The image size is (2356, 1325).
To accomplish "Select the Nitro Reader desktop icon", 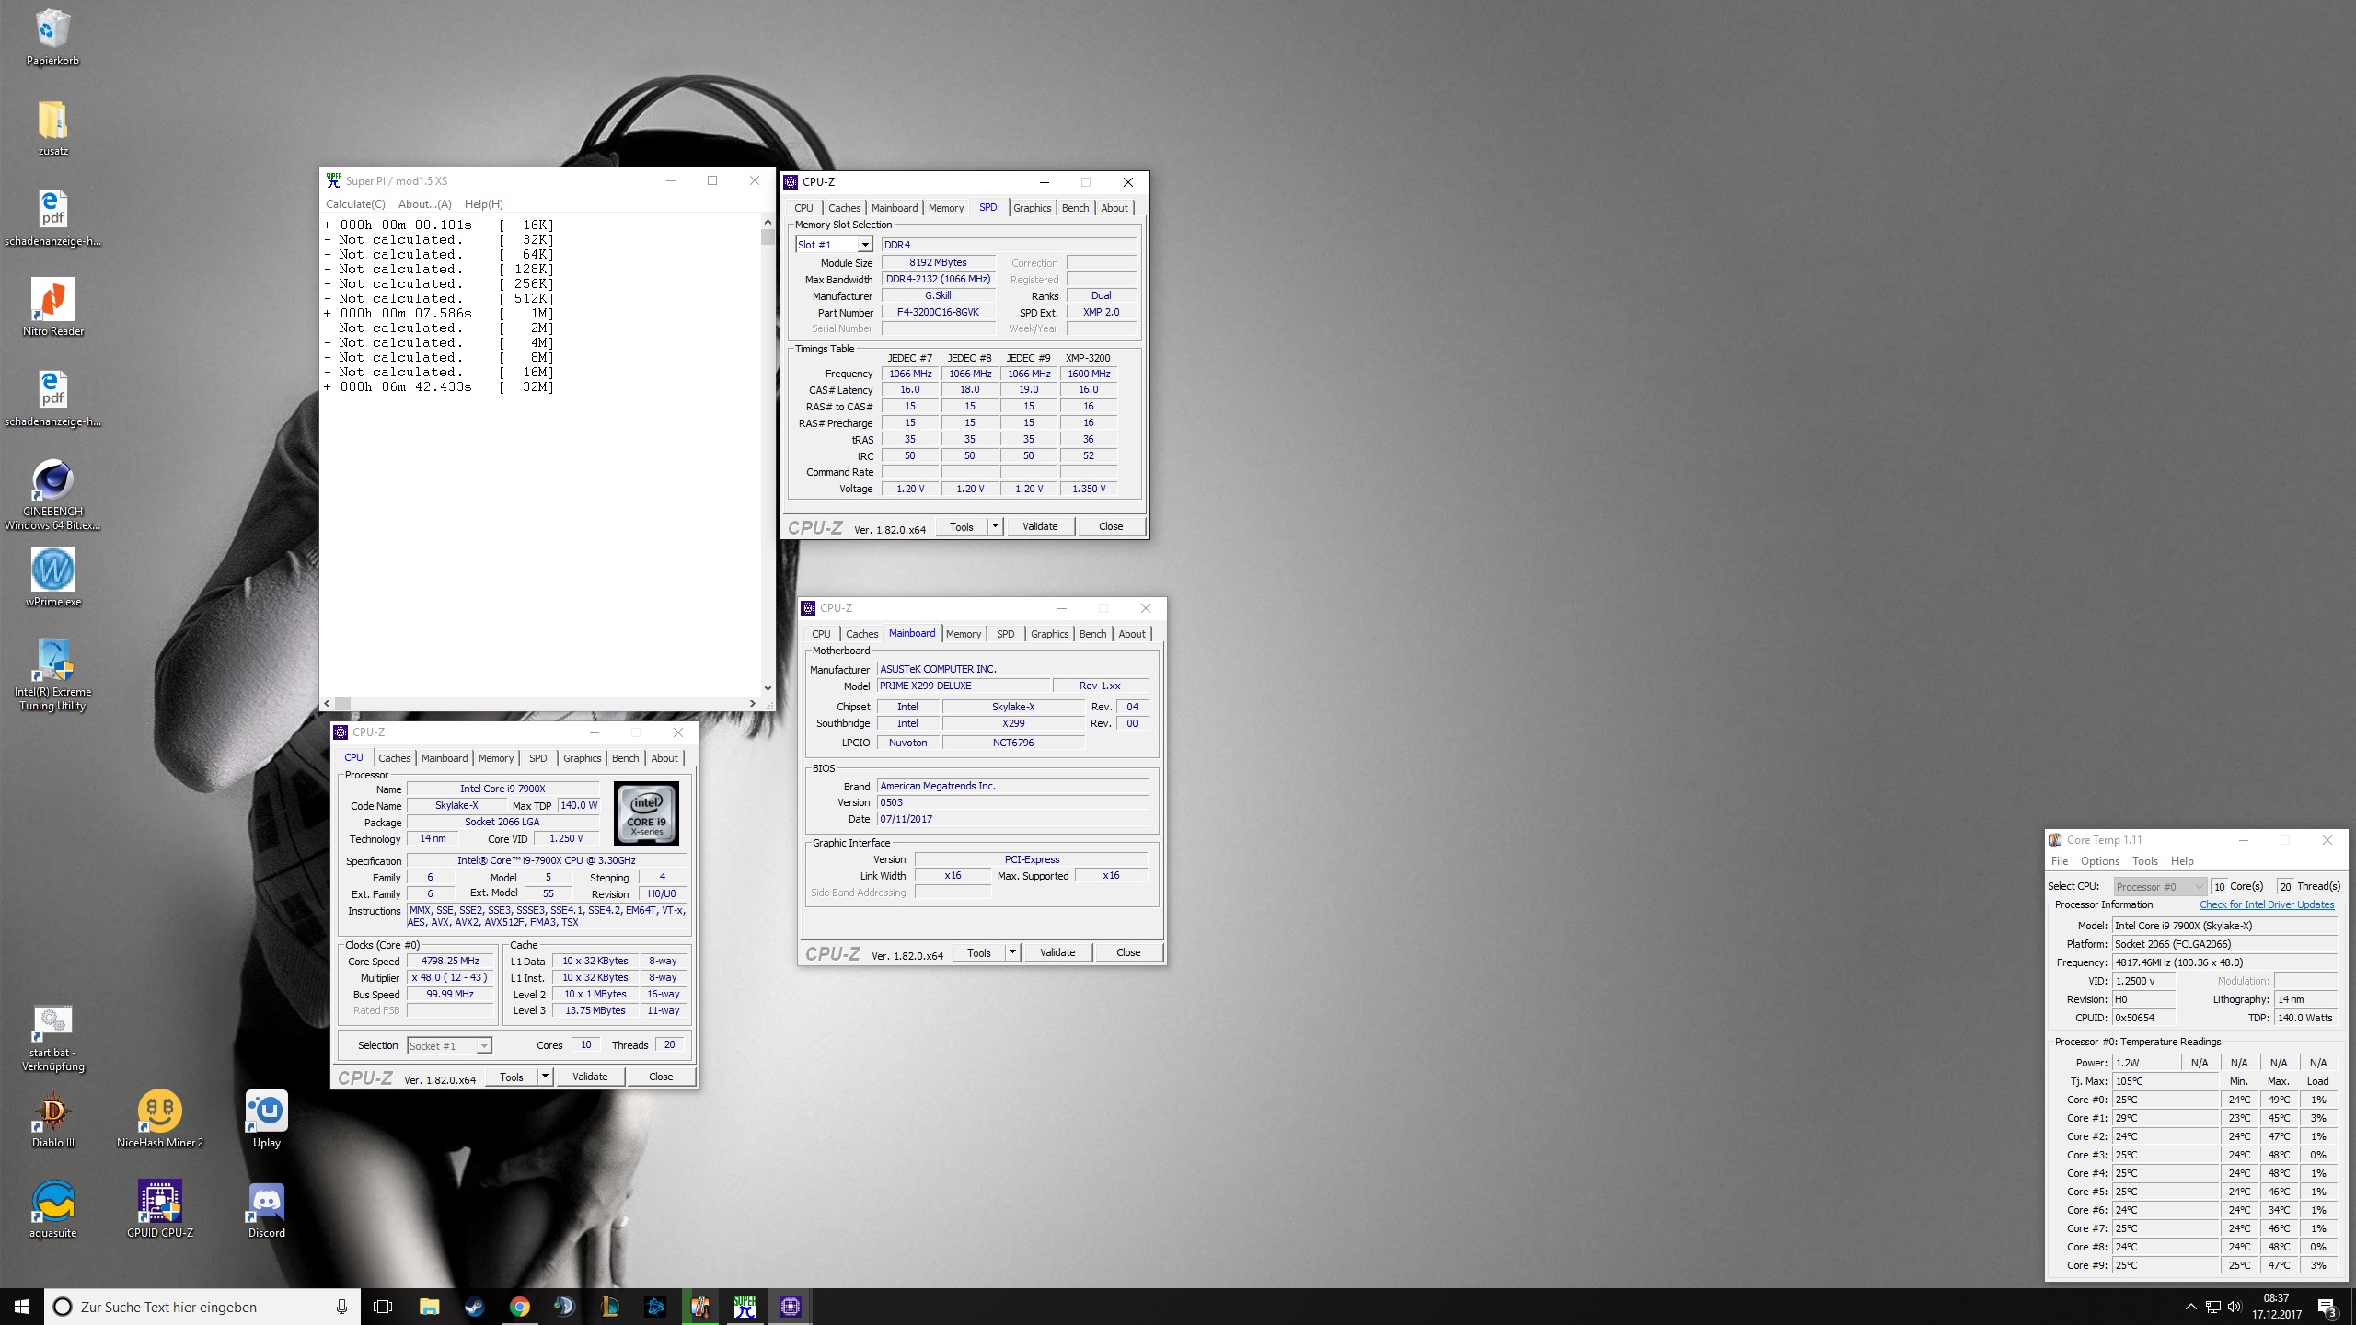I will [x=52, y=307].
